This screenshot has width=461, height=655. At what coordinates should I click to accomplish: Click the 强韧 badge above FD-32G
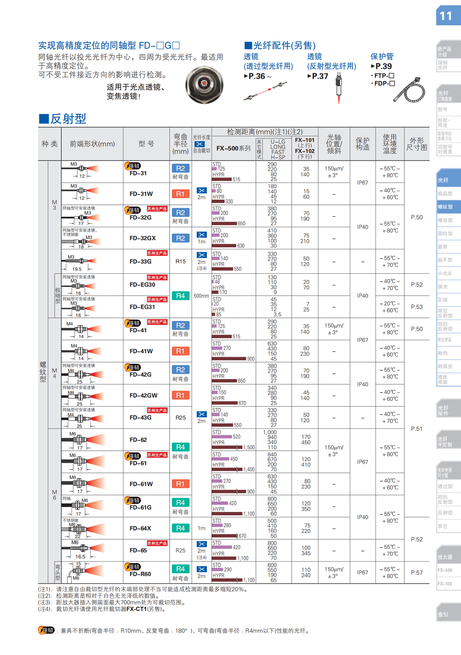click(133, 210)
